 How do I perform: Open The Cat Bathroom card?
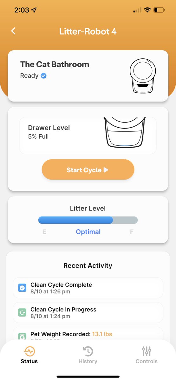point(88,76)
